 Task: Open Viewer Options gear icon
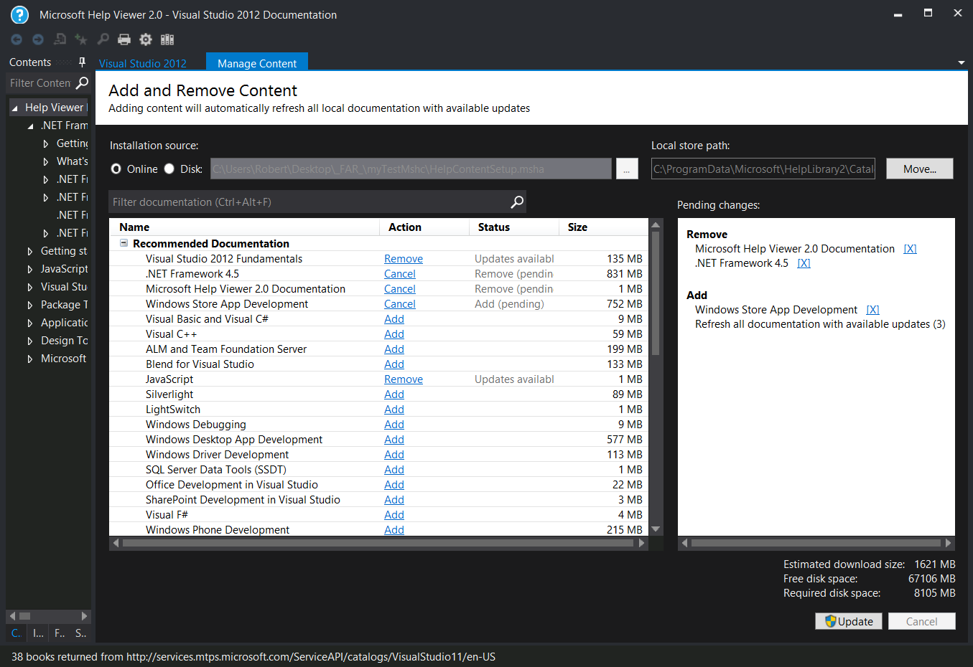click(x=146, y=39)
